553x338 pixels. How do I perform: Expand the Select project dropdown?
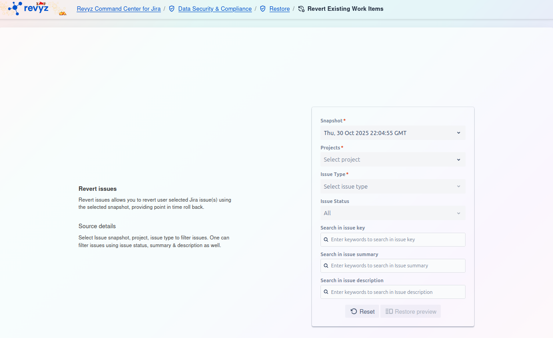tap(393, 159)
